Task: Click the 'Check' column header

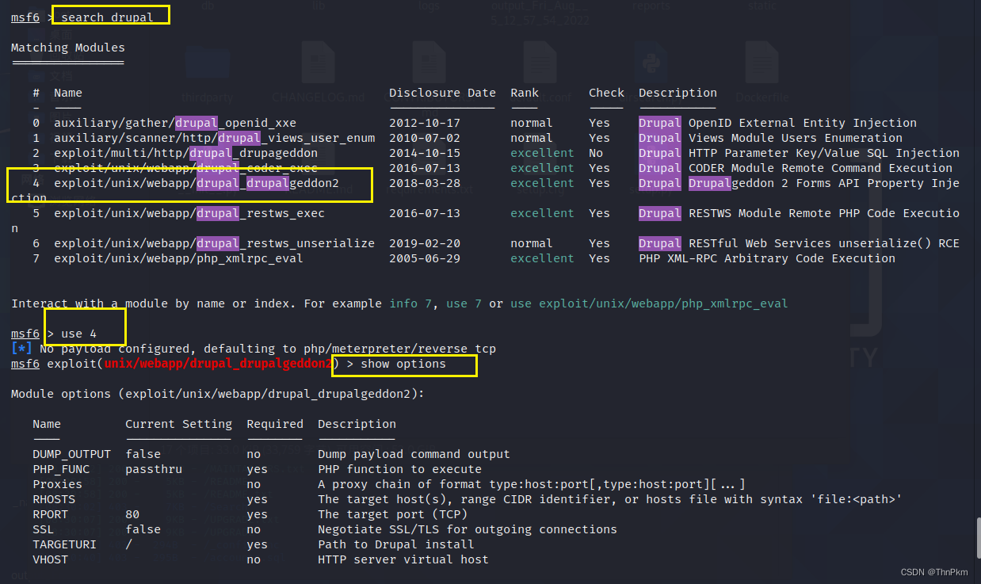Action: click(x=607, y=93)
